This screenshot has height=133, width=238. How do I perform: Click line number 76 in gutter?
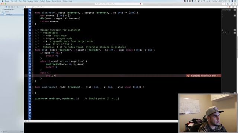pyautogui.click(x=30, y=99)
